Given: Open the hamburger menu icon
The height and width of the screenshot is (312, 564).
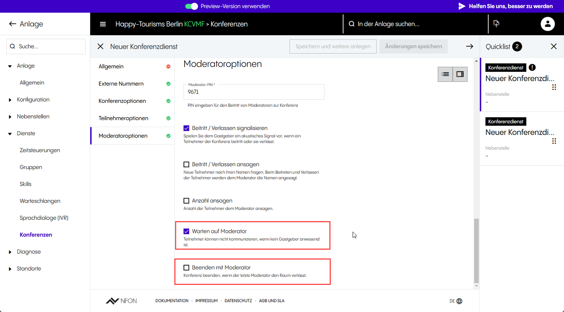Looking at the screenshot, I should coord(103,24).
